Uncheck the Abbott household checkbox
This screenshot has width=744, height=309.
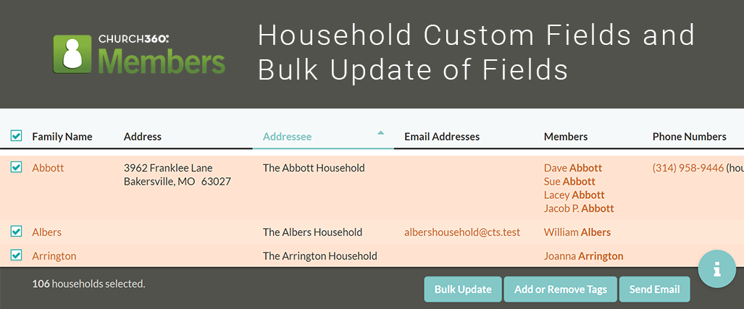click(16, 167)
